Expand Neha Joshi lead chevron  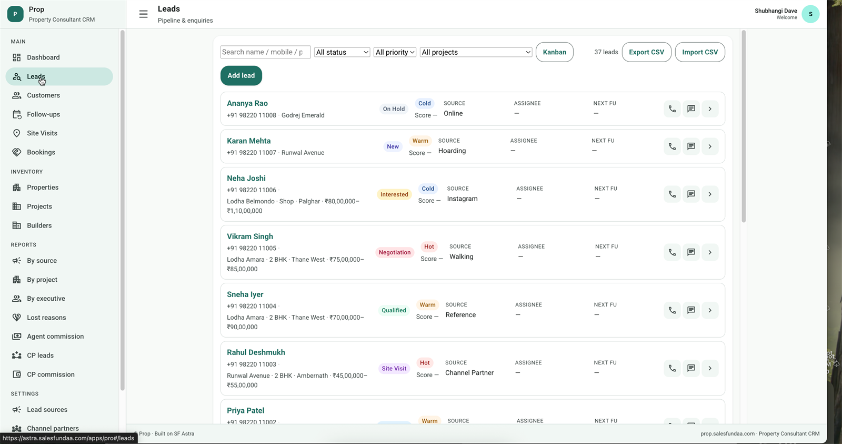click(x=710, y=194)
